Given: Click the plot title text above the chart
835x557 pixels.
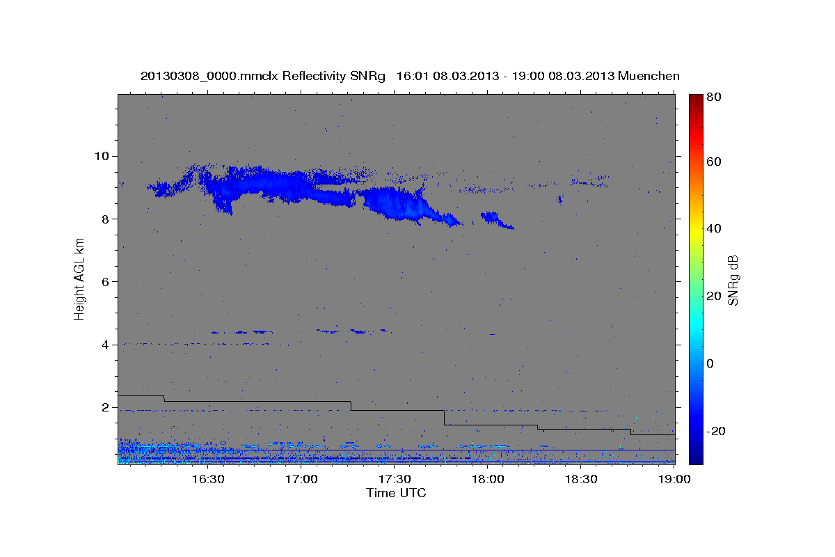Looking at the screenshot, I should pos(410,76).
